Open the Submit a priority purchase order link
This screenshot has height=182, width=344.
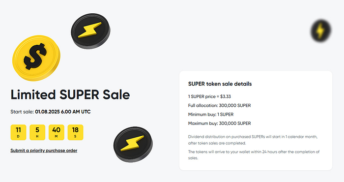point(44,151)
